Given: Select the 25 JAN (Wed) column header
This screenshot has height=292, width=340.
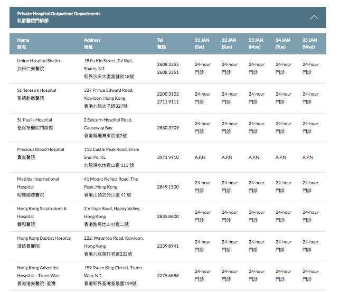Looking at the screenshot, I should 309,43.
